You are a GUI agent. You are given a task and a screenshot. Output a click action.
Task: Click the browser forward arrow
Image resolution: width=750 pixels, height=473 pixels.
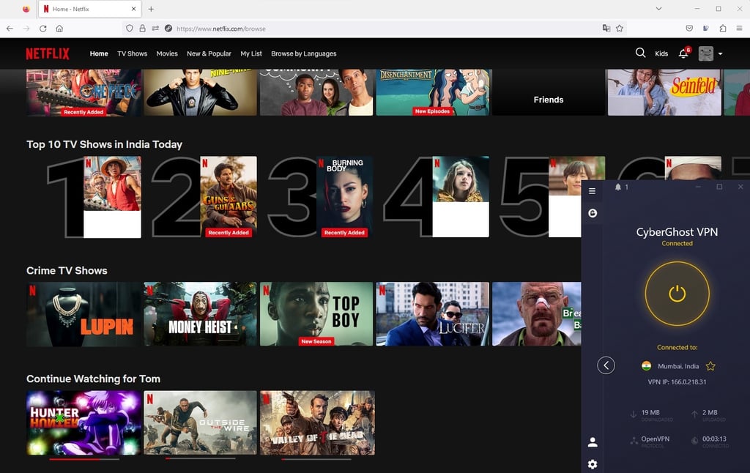(x=26, y=29)
